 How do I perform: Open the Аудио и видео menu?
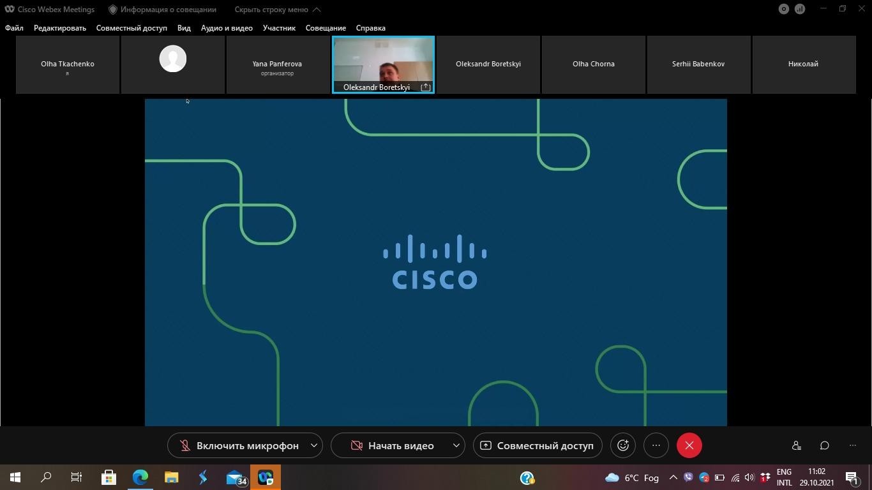pyautogui.click(x=227, y=28)
